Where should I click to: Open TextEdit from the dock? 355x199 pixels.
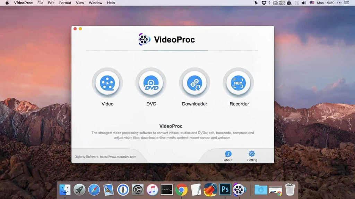[196, 190]
